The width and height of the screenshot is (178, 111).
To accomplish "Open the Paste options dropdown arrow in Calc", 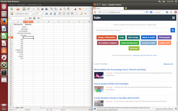I will pos(72,9).
